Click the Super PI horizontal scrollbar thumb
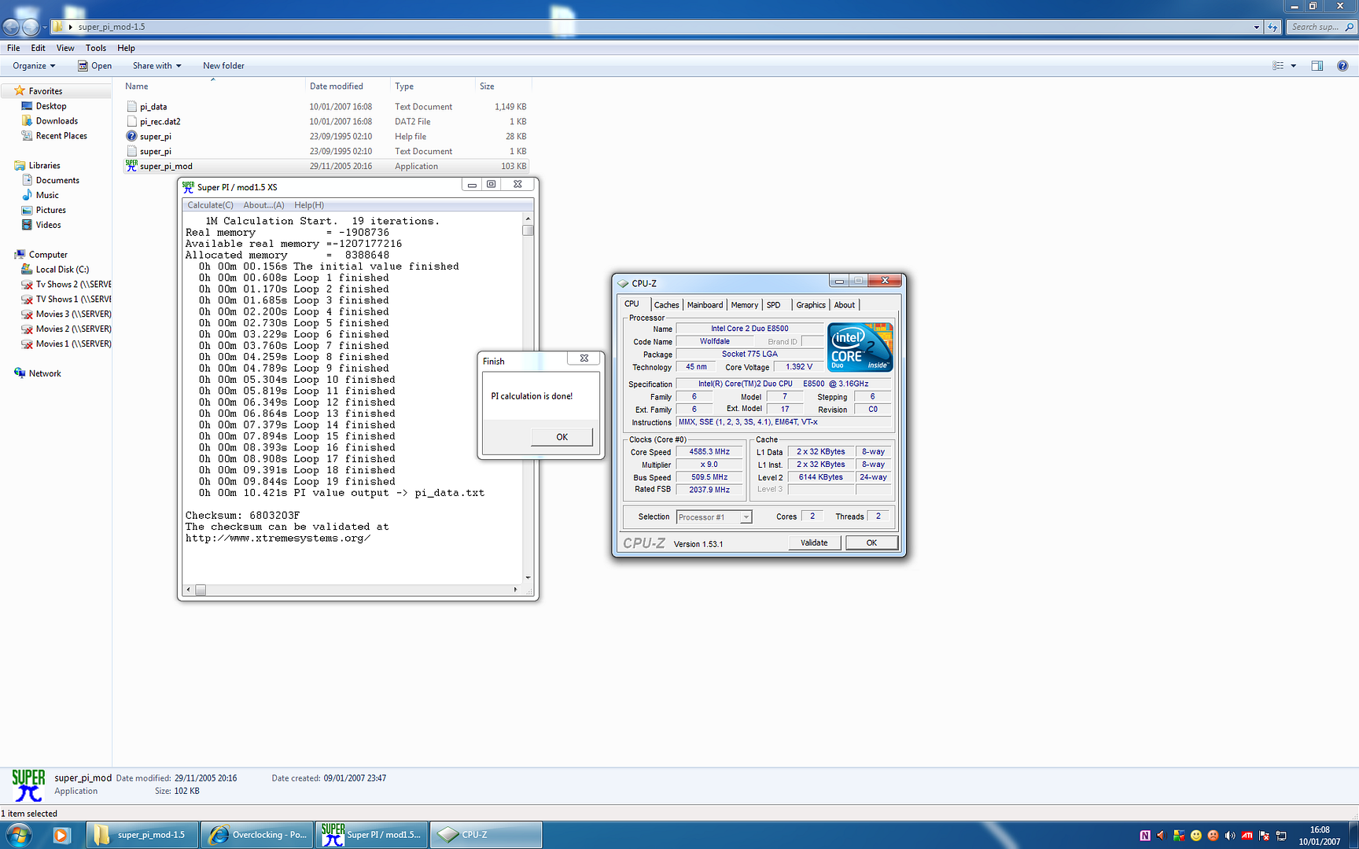This screenshot has width=1359, height=849. [x=201, y=590]
